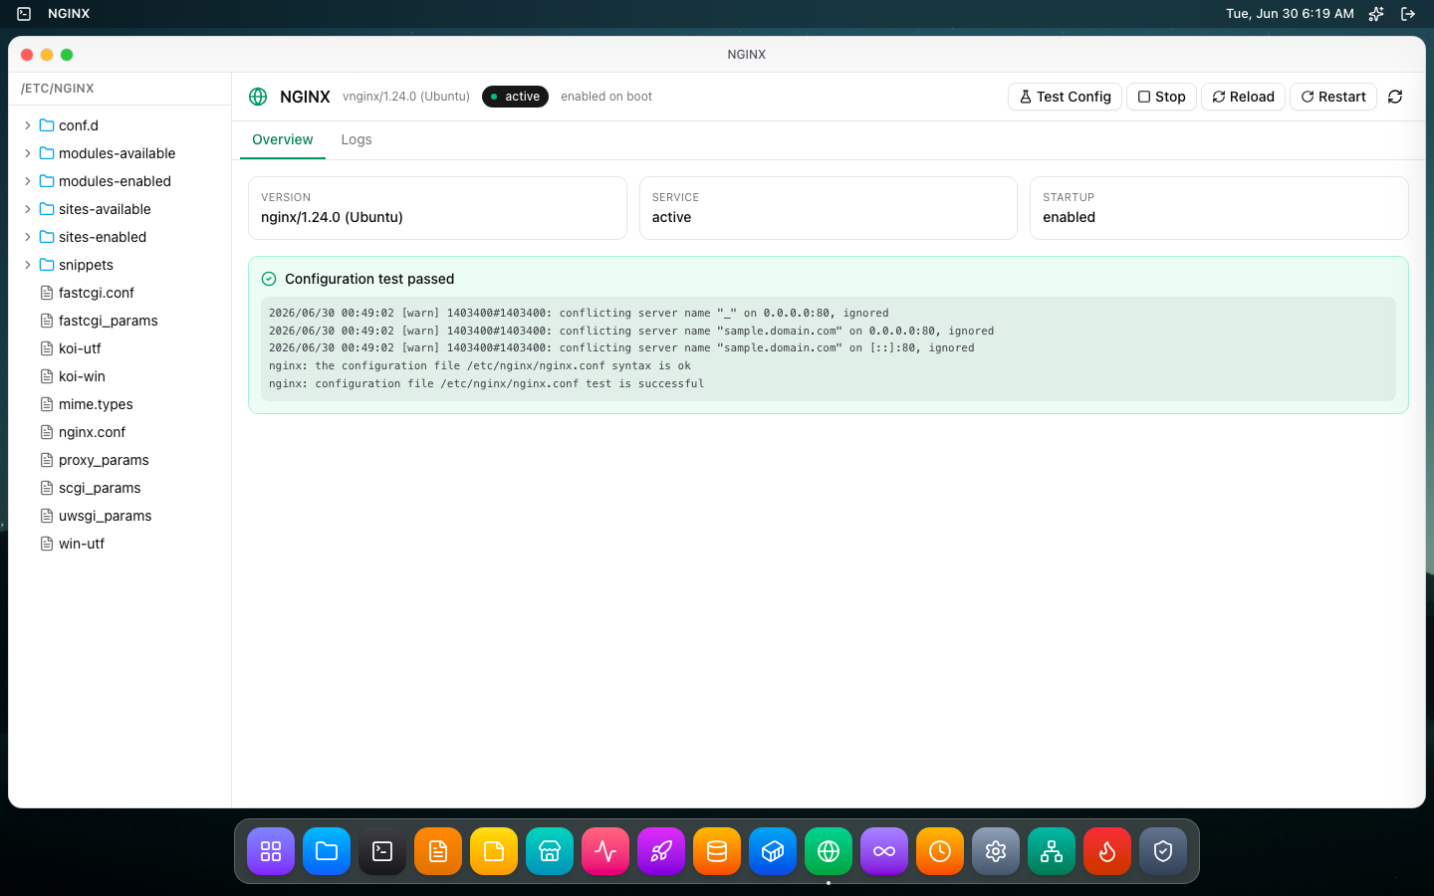Click the 'enabled on boot' text

pyautogui.click(x=606, y=97)
